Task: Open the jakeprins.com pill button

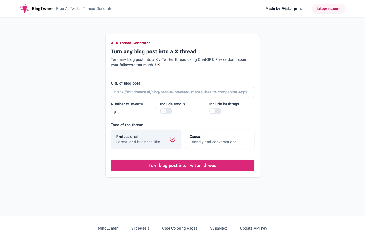Action: click(x=329, y=9)
